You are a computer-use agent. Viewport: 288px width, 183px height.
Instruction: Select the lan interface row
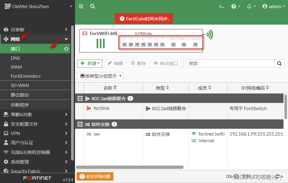(x=179, y=146)
